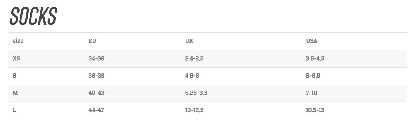Click the S size row label

(x=14, y=76)
